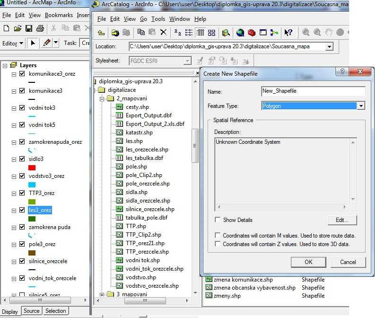This screenshot has width=377, height=318.
Task: Open ArcCatalog Tools menu
Action: [x=158, y=19]
